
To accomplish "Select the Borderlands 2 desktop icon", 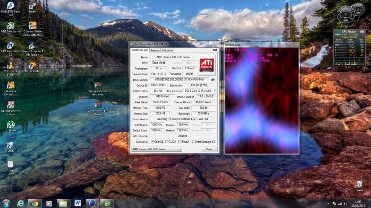I will pos(33,67).
